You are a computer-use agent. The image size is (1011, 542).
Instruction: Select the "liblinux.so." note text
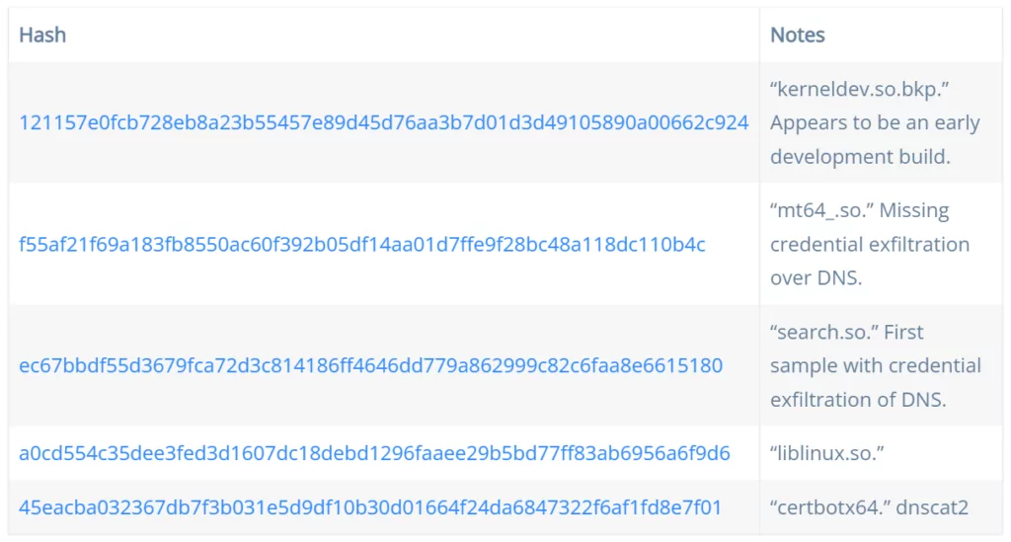point(827,453)
